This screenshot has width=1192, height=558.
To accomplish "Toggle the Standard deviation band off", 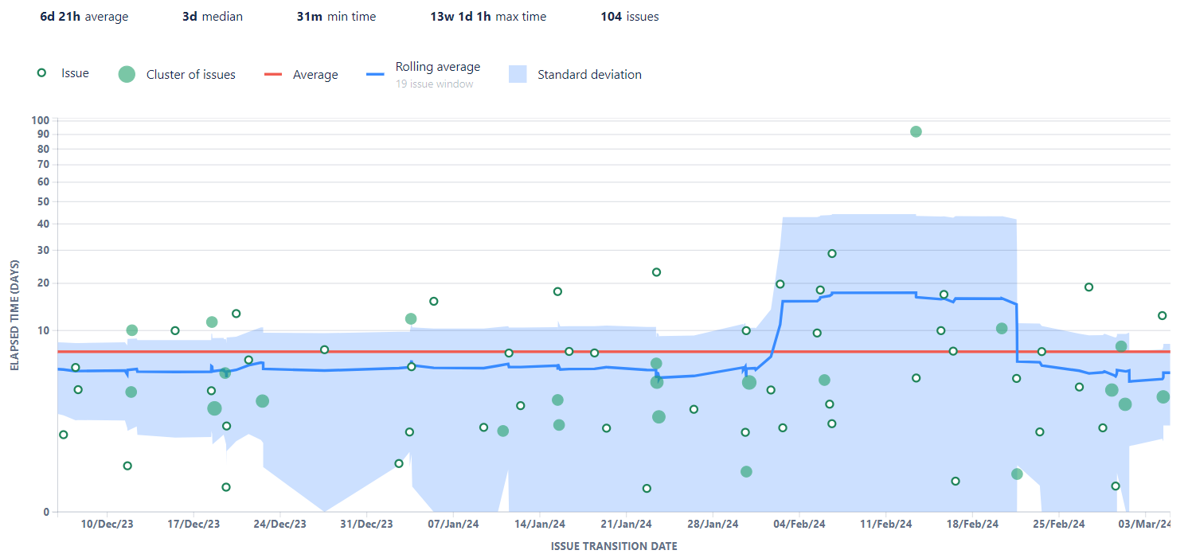I will 590,74.
